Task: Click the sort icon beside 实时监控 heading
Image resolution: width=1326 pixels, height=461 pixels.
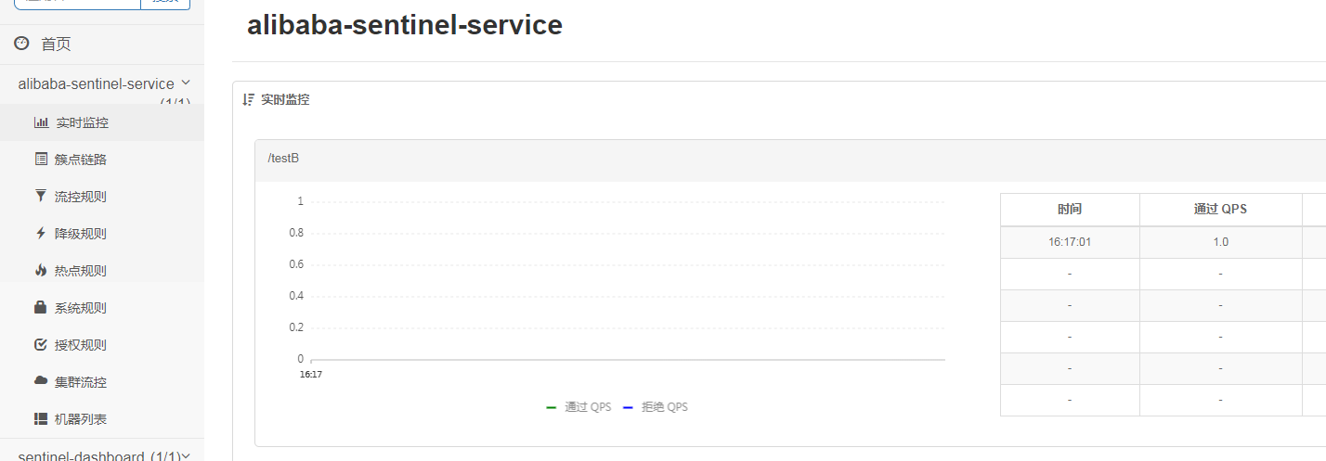Action: point(248,99)
